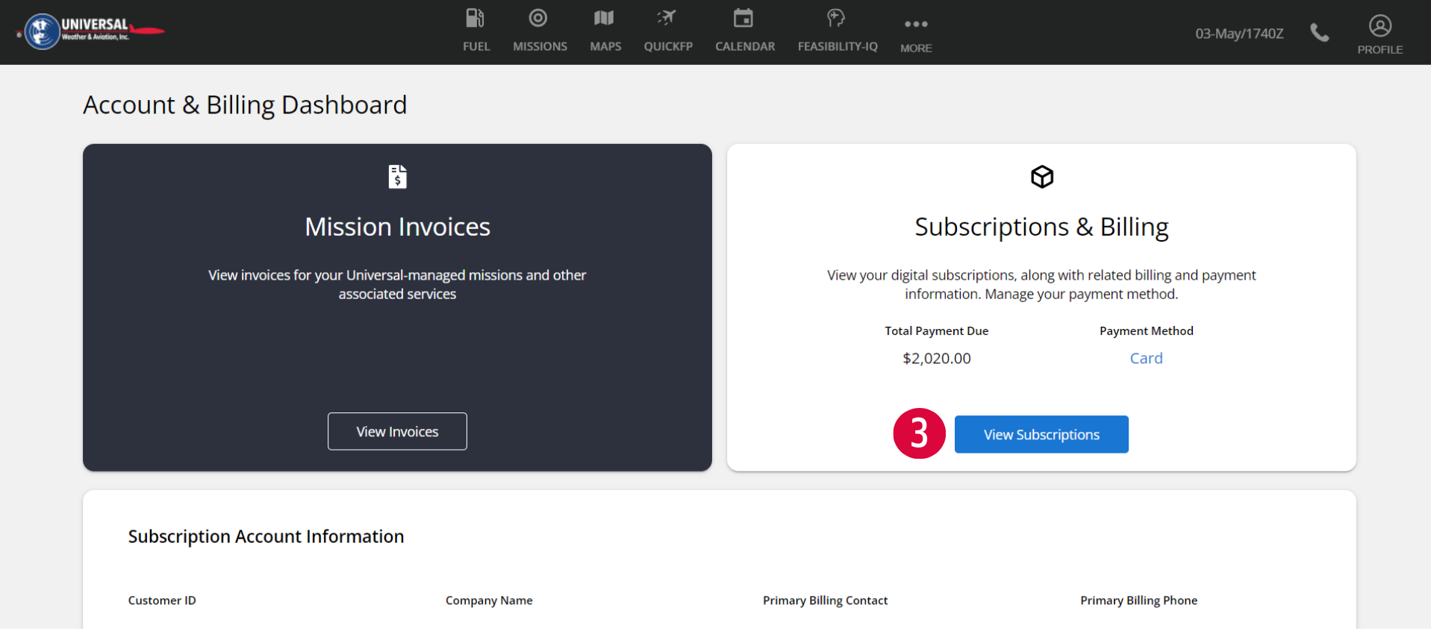Click the Customer ID column label
Viewport: 1431px width, 634px height.
point(162,600)
